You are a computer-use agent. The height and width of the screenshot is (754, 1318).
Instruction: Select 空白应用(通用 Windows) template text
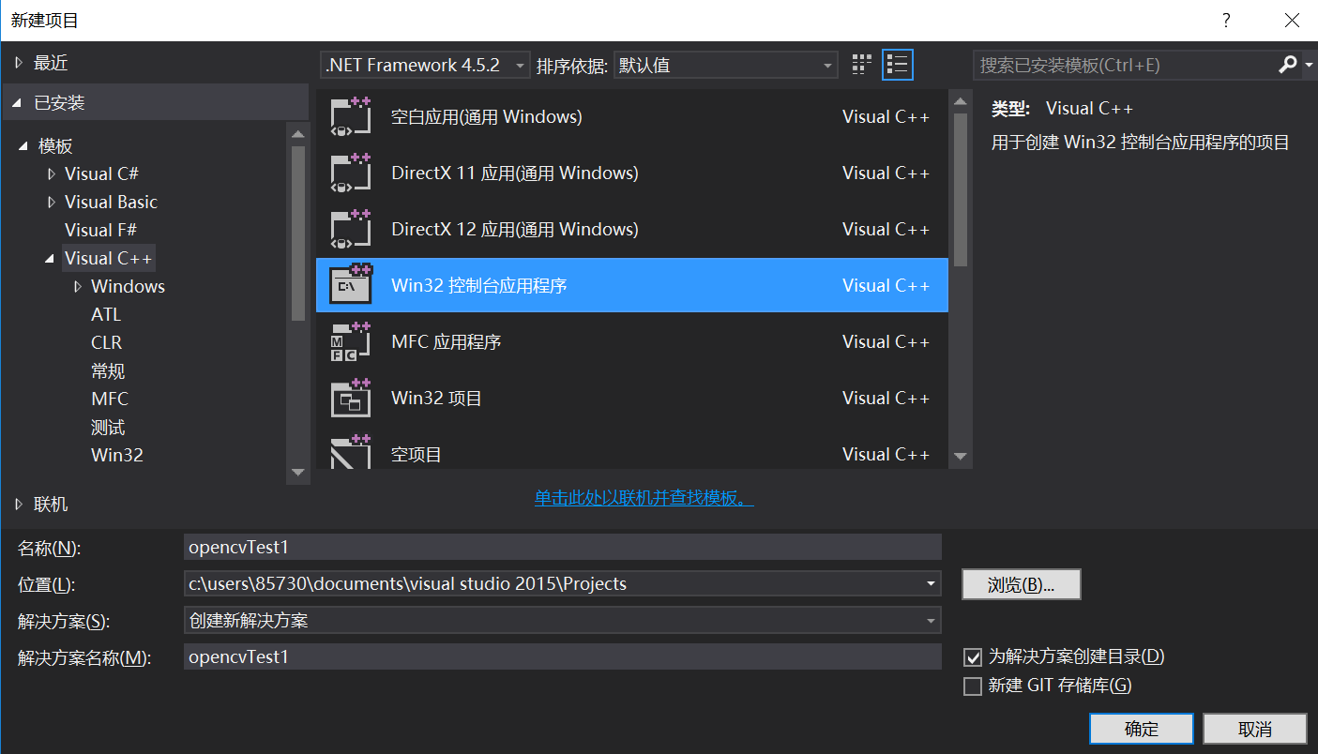tap(487, 117)
